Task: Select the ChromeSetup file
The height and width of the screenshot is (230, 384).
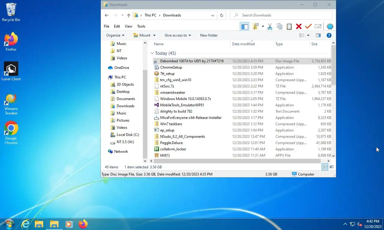Action: (242, 67)
